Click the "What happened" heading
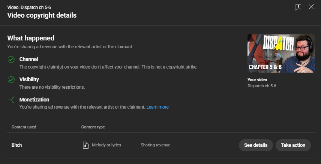Image resolution: width=321 pixels, height=164 pixels. click(31, 38)
